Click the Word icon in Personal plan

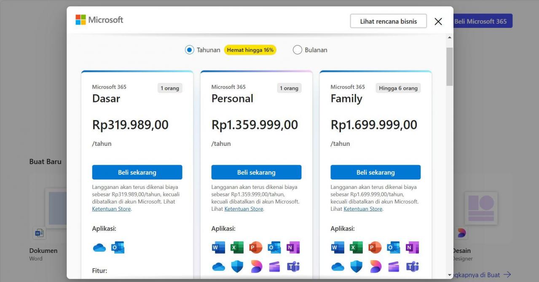click(218, 247)
